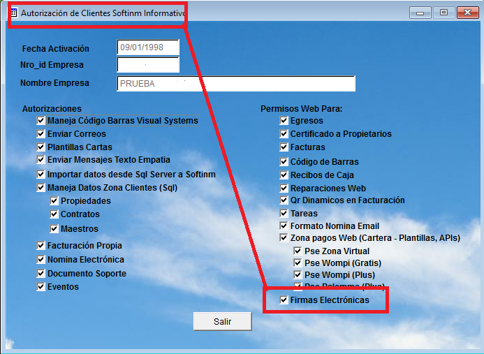Toggle Egresos web permission
484x354 pixels.
click(284, 120)
